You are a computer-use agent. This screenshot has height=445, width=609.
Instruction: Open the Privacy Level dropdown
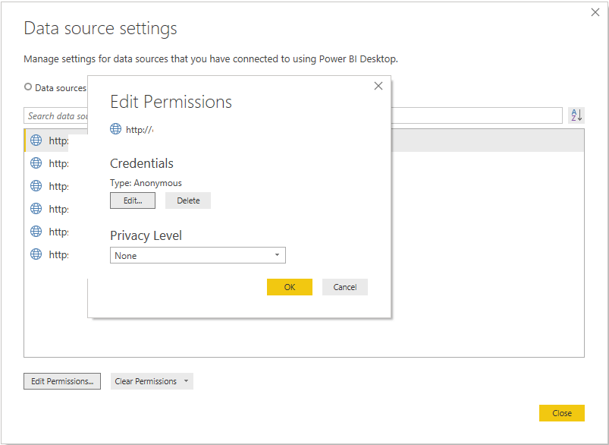coord(197,256)
